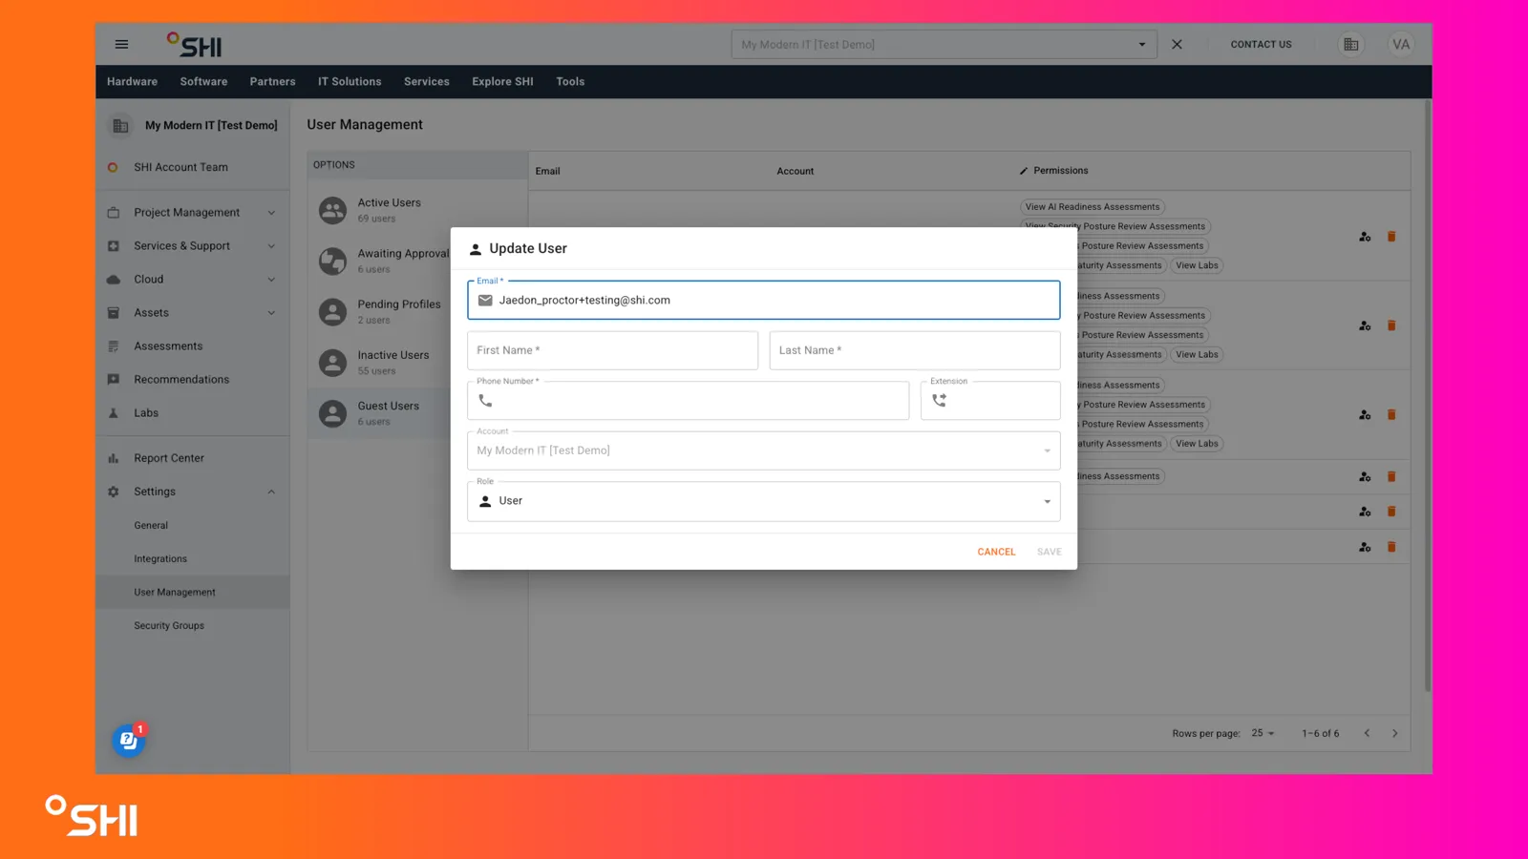Open Integrations under Settings
Viewport: 1528px width, 859px height.
(160, 558)
